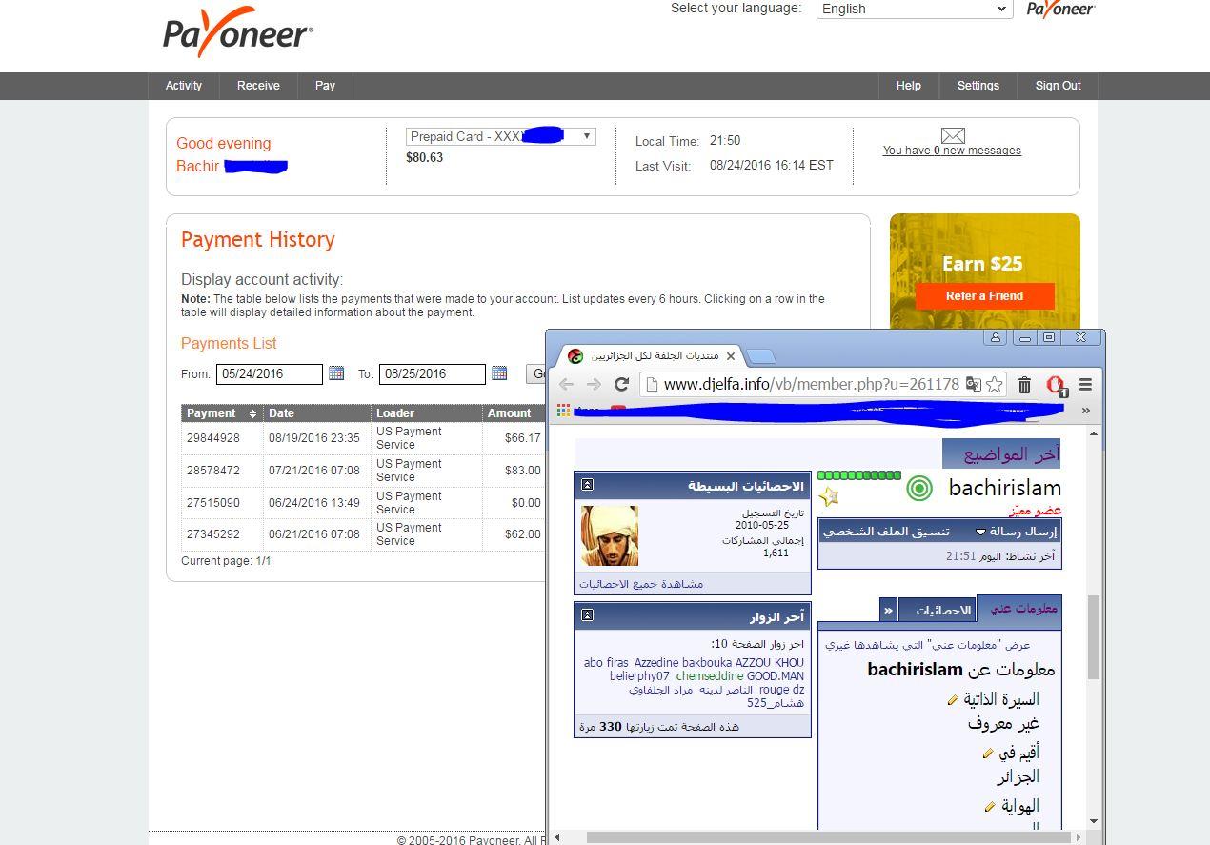
Task: Close the djelfa forum browser tab
Action: tap(731, 356)
